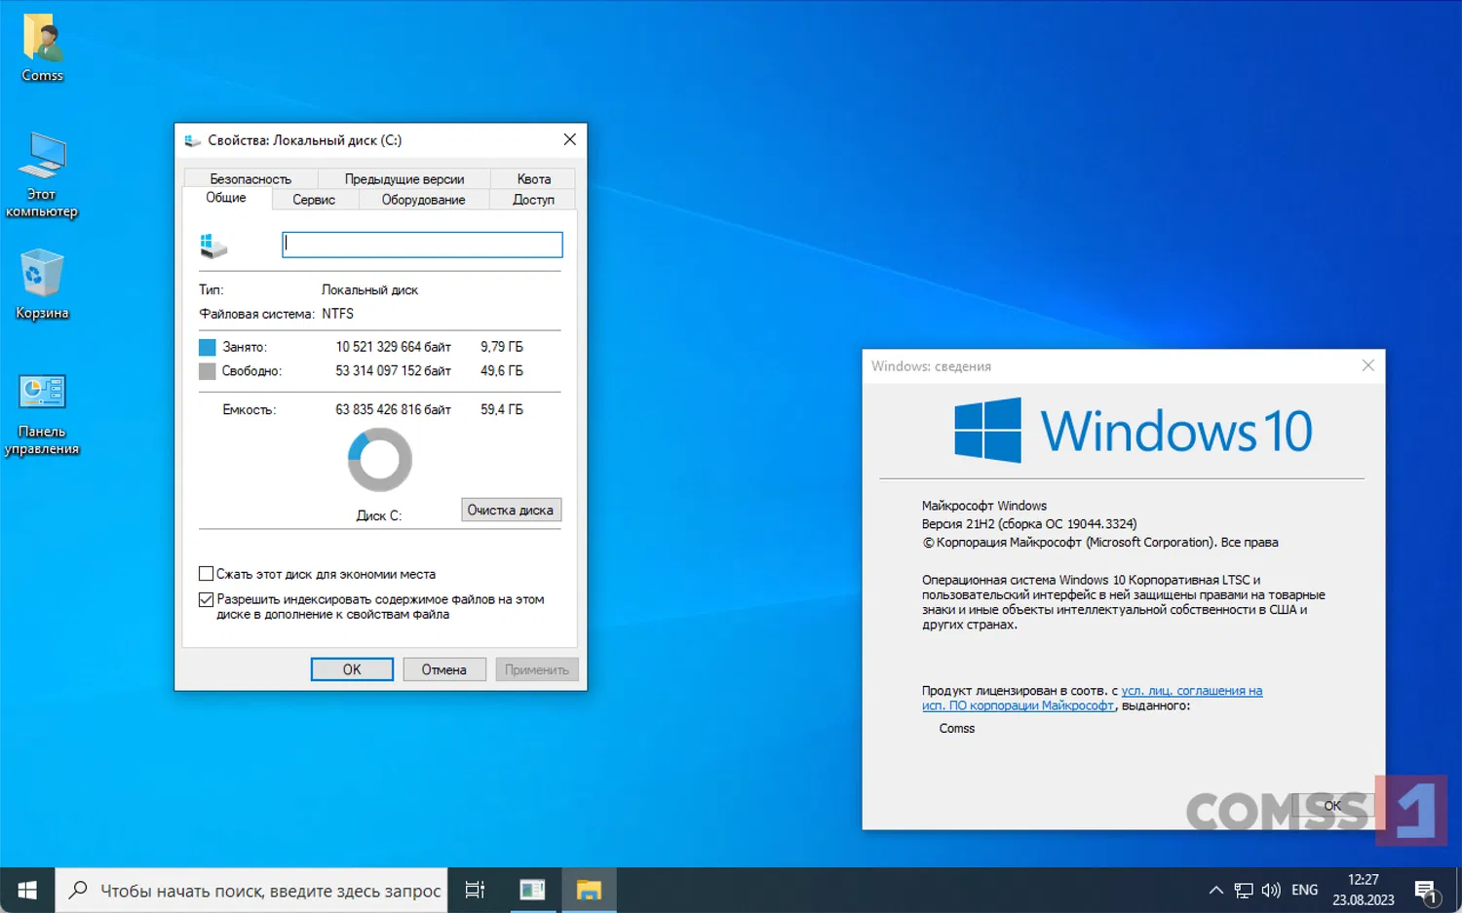Click the 'Локальный диск' type value
This screenshot has height=913, width=1462.
point(369,290)
